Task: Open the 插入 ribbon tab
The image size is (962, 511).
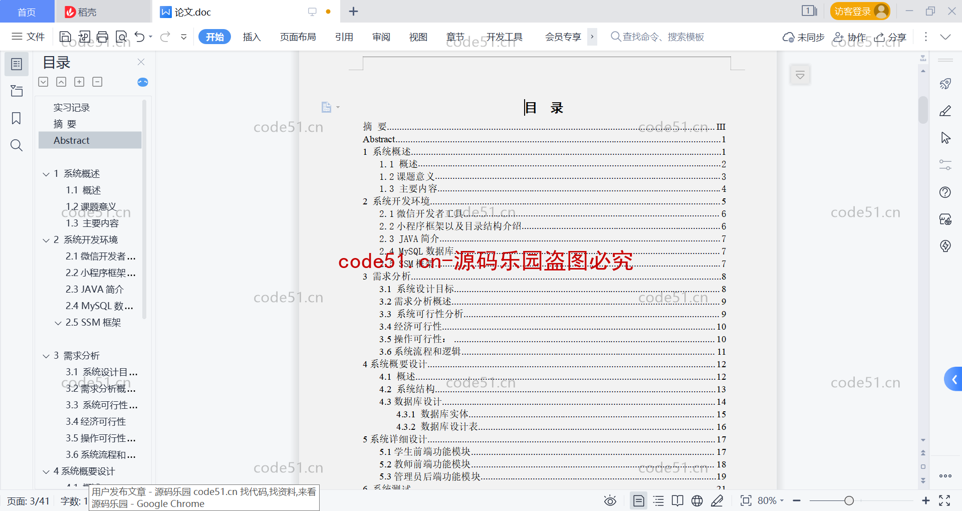Action: pos(252,37)
